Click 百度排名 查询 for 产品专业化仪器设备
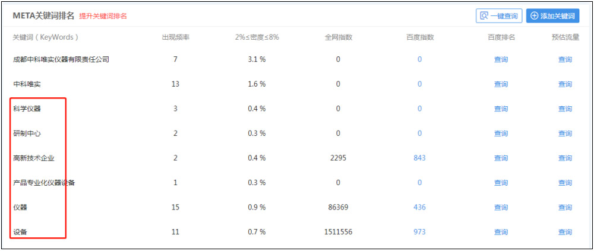The width and height of the screenshot is (594, 251). (x=501, y=183)
